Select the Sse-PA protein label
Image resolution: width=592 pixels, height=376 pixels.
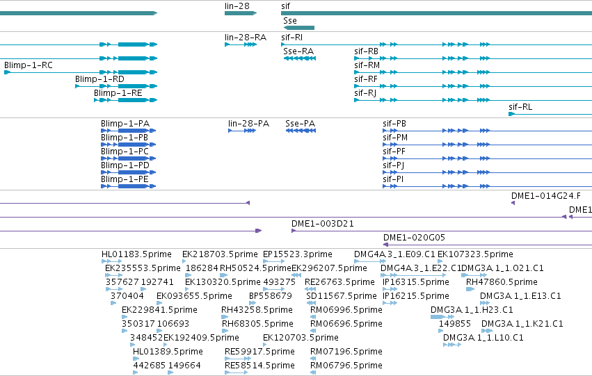(300, 124)
